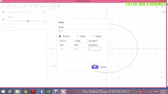This screenshot has height=94, width=168.
Task: Open the volume control in tray
Action: tap(152, 92)
